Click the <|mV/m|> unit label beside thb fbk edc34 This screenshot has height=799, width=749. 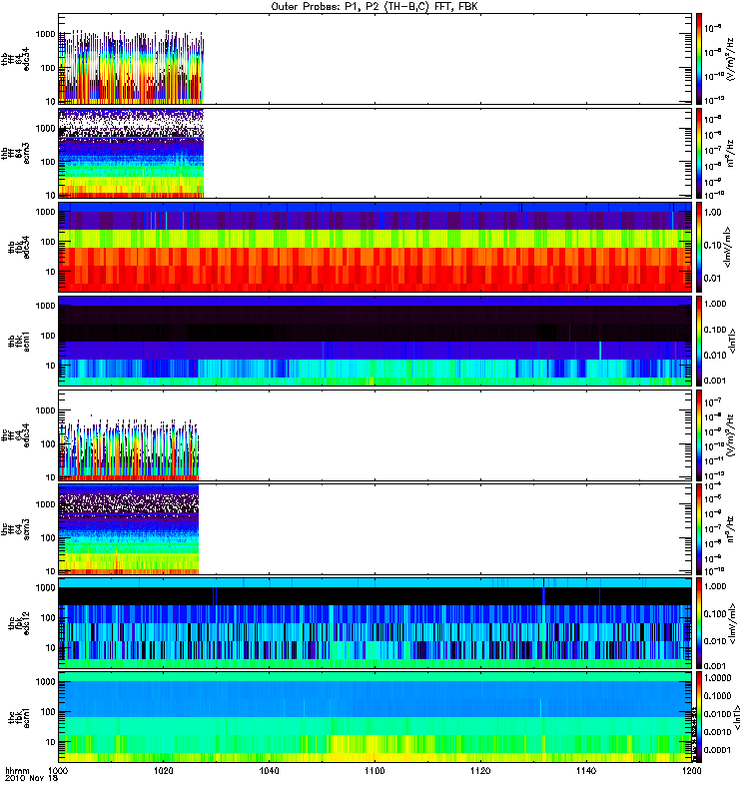tap(728, 247)
